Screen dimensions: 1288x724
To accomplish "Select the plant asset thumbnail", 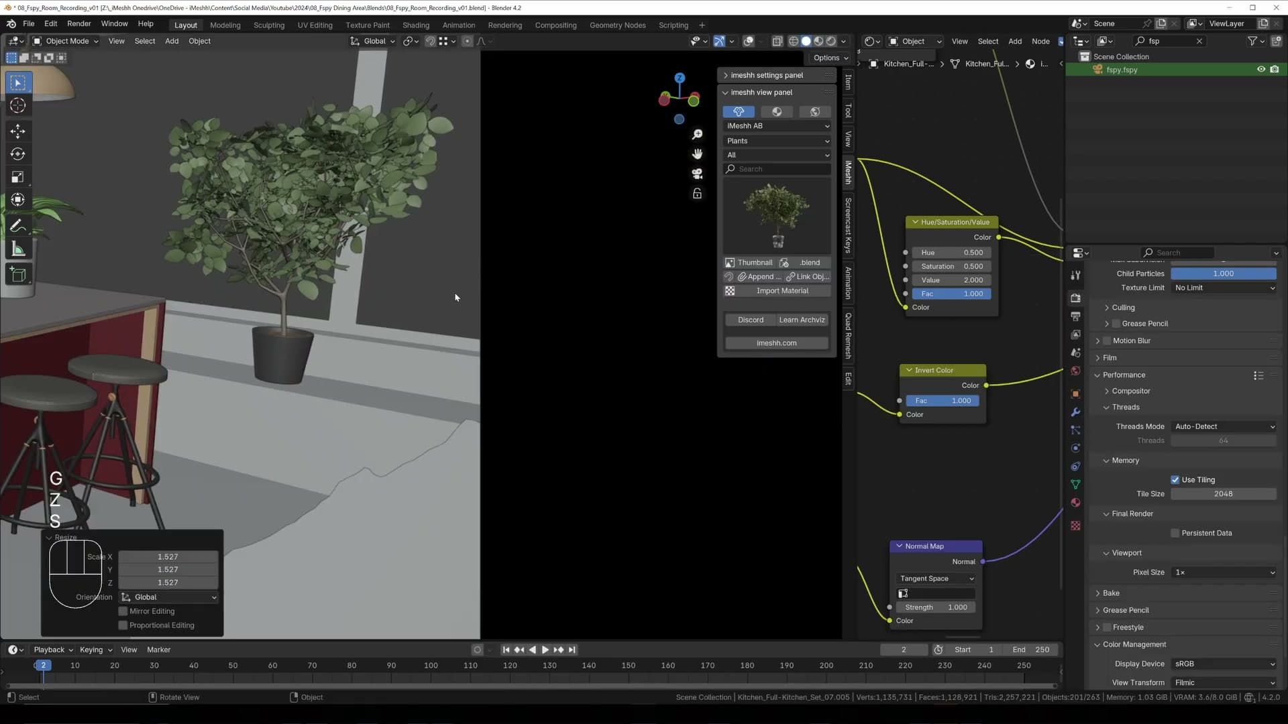I will 777,215.
